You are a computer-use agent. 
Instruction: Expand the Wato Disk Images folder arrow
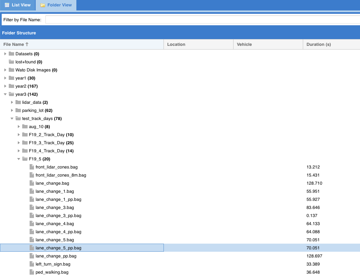pyautogui.click(x=5, y=70)
